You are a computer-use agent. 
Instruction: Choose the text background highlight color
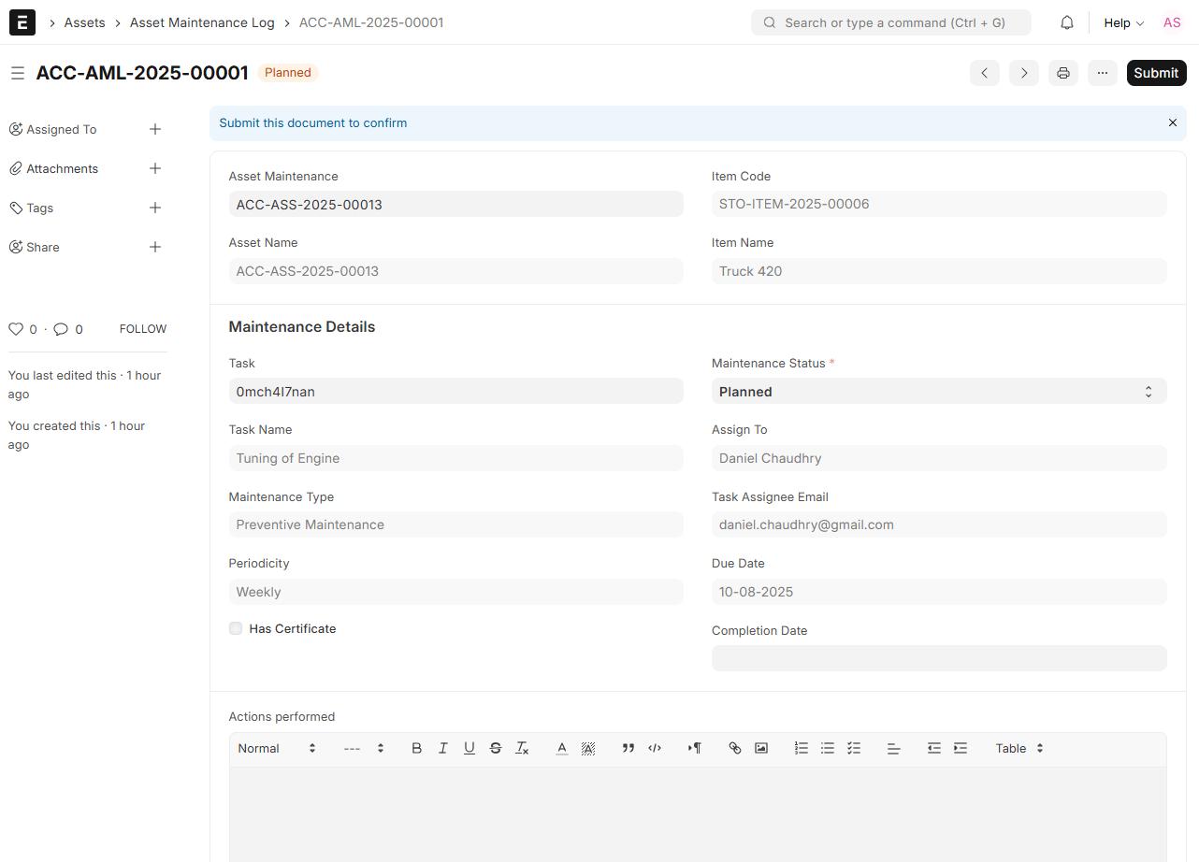click(x=588, y=748)
